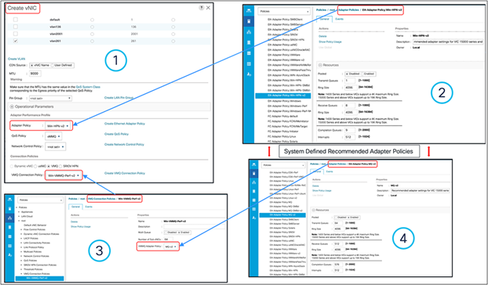Image resolution: width=488 pixels, height=285 pixels.
Task: Open Policies filter dropdown in Win-HPN-v2 window
Action: click(284, 12)
